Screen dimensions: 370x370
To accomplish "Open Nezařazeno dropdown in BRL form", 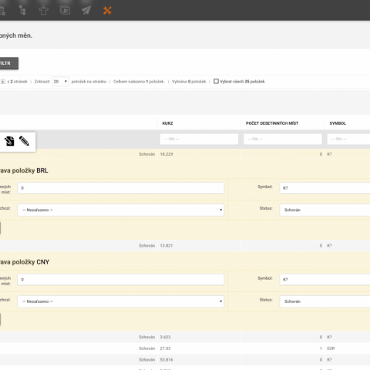I will click(121, 210).
